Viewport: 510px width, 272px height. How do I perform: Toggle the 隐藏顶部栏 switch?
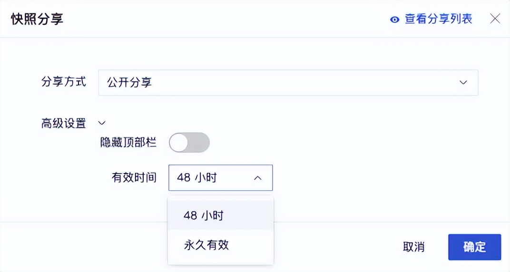pyautogui.click(x=189, y=142)
